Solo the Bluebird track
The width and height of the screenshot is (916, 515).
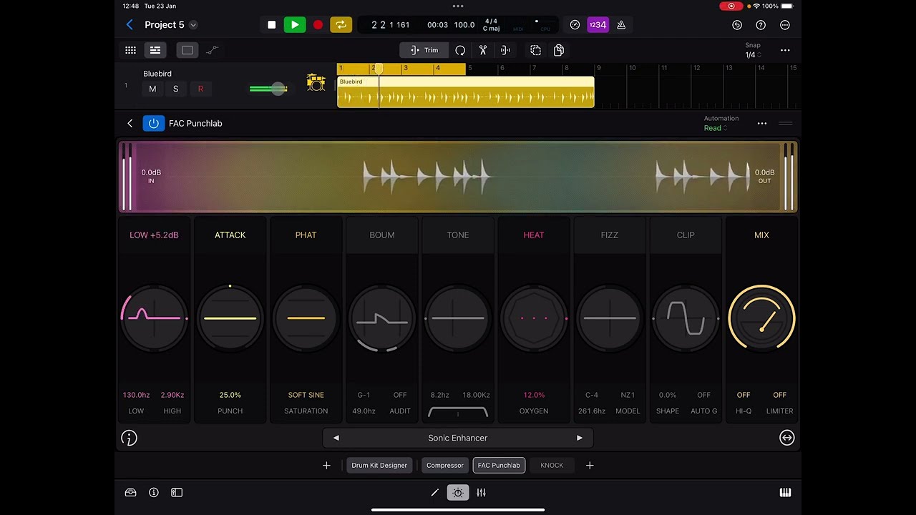pos(175,89)
